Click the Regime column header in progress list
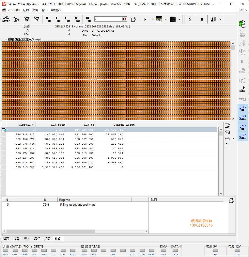Screen dimensions: 249x257 94,200
